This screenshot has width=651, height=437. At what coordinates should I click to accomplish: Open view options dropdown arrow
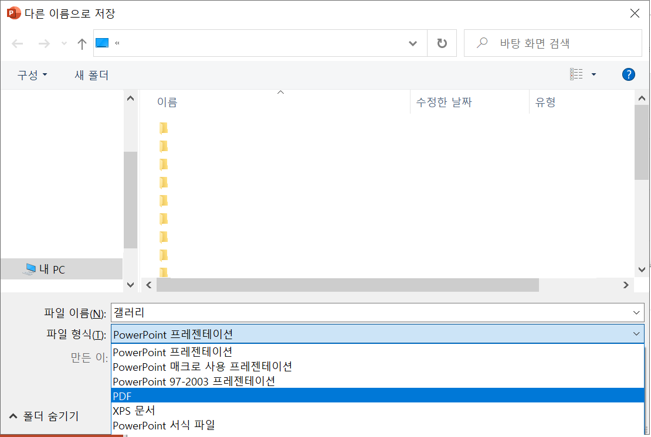tap(594, 74)
